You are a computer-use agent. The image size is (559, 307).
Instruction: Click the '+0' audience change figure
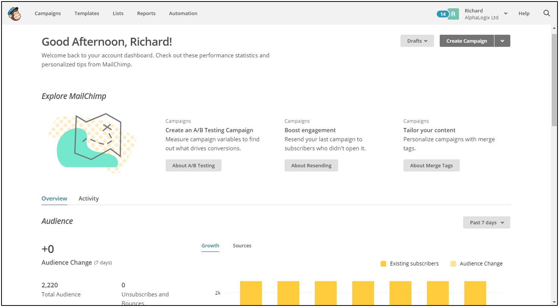(x=48, y=249)
